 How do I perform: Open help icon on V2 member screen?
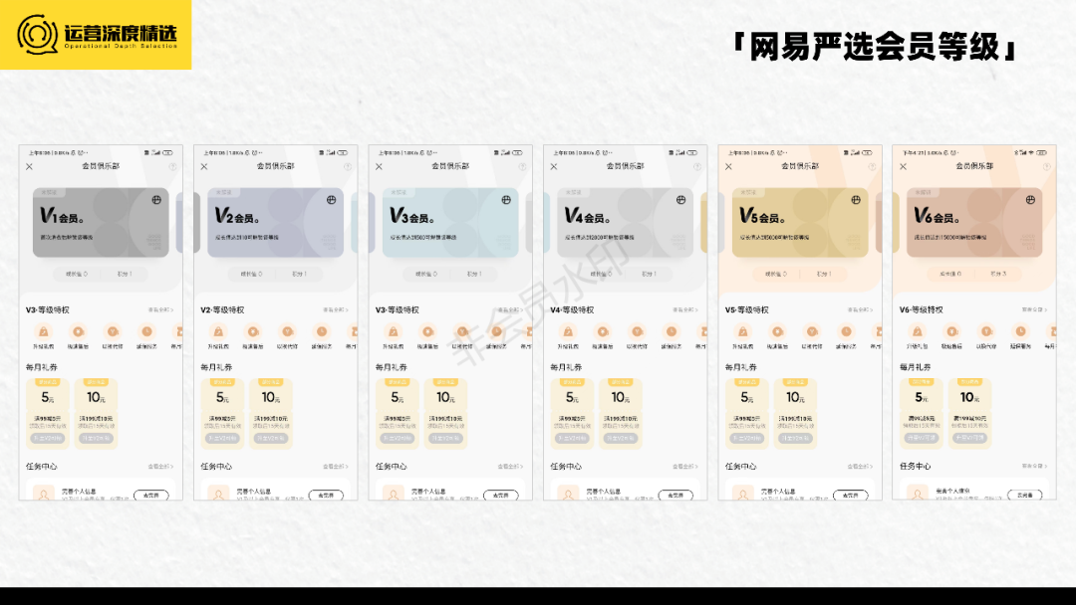(348, 166)
